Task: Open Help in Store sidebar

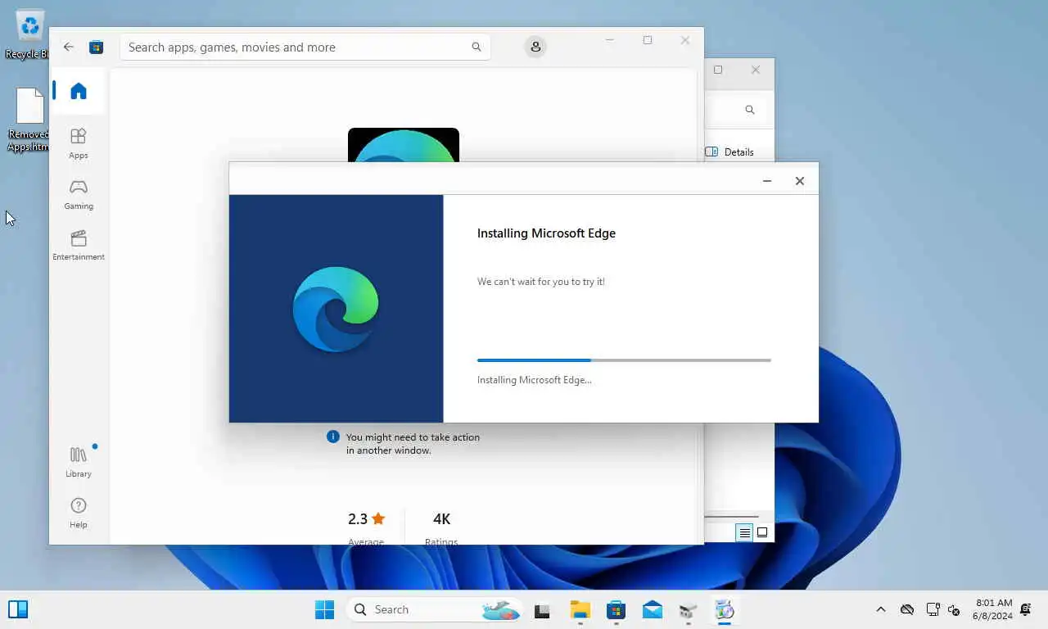Action: [x=79, y=514]
